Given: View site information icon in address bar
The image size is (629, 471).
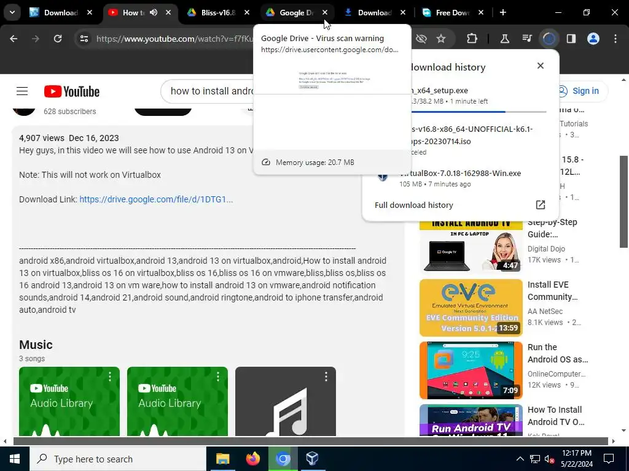Looking at the screenshot, I should (84, 39).
